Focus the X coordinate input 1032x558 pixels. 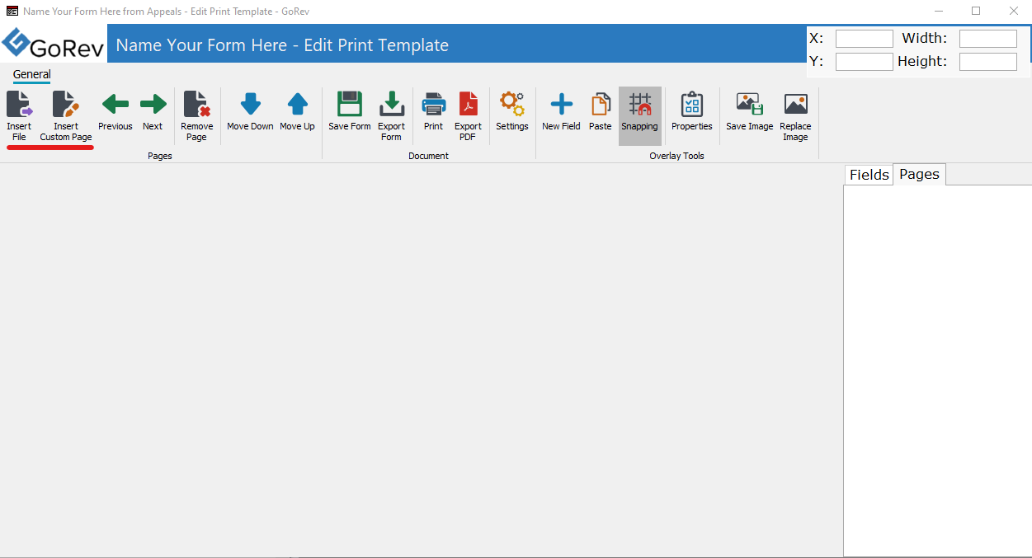pyautogui.click(x=865, y=39)
